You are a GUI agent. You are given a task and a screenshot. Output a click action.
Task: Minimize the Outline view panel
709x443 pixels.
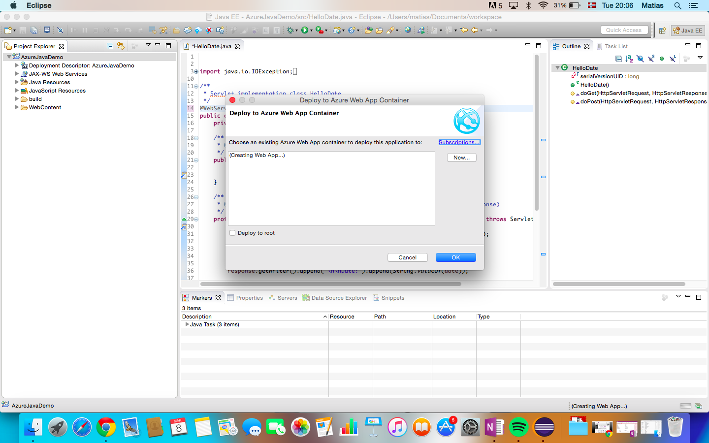pyautogui.click(x=688, y=45)
